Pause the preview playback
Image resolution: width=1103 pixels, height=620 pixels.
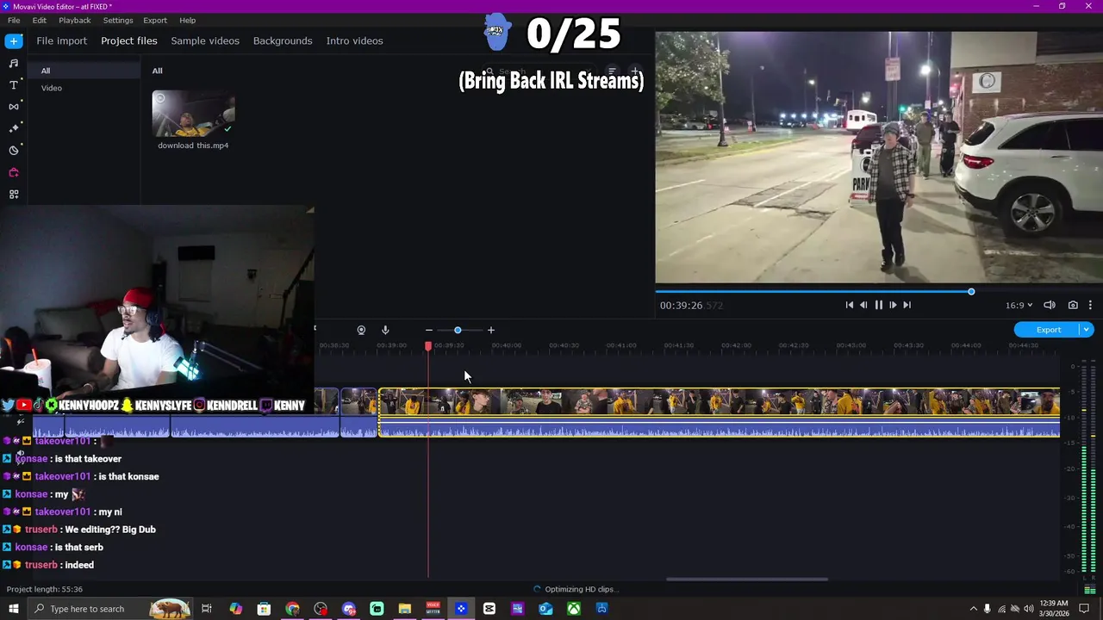[x=878, y=305]
